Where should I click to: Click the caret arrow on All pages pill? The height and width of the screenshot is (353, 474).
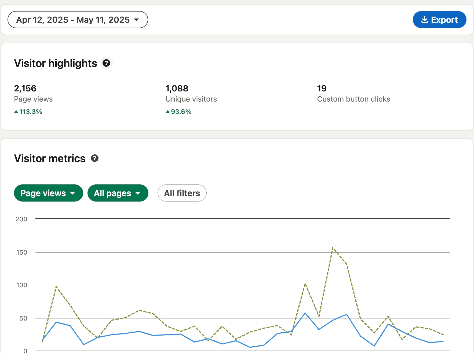(x=138, y=193)
